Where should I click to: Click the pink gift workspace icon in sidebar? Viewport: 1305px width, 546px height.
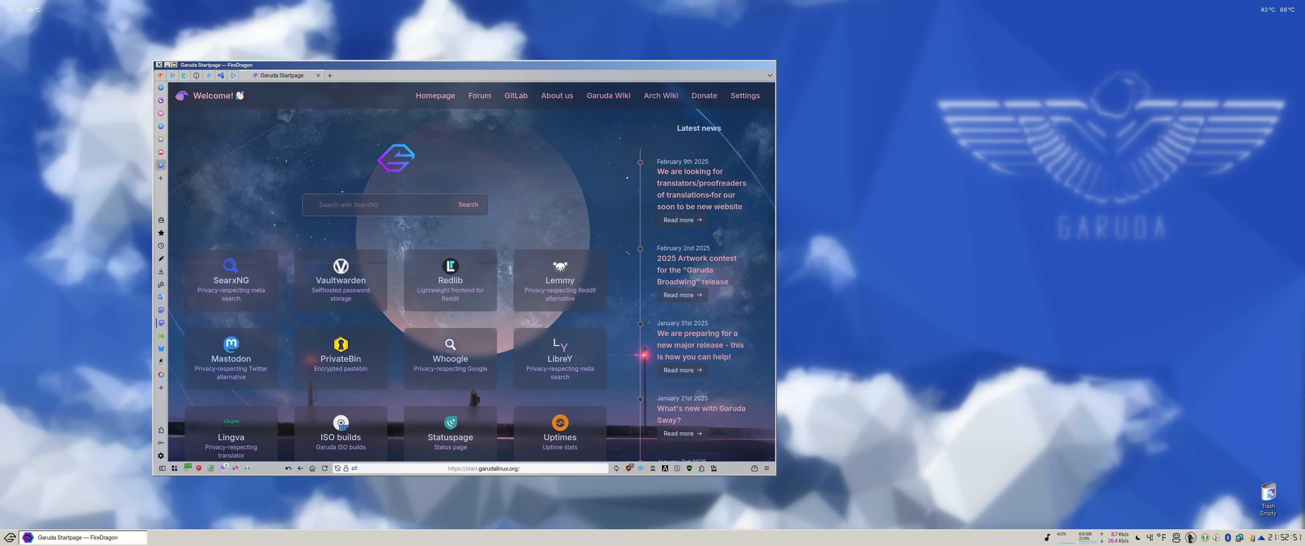(161, 113)
